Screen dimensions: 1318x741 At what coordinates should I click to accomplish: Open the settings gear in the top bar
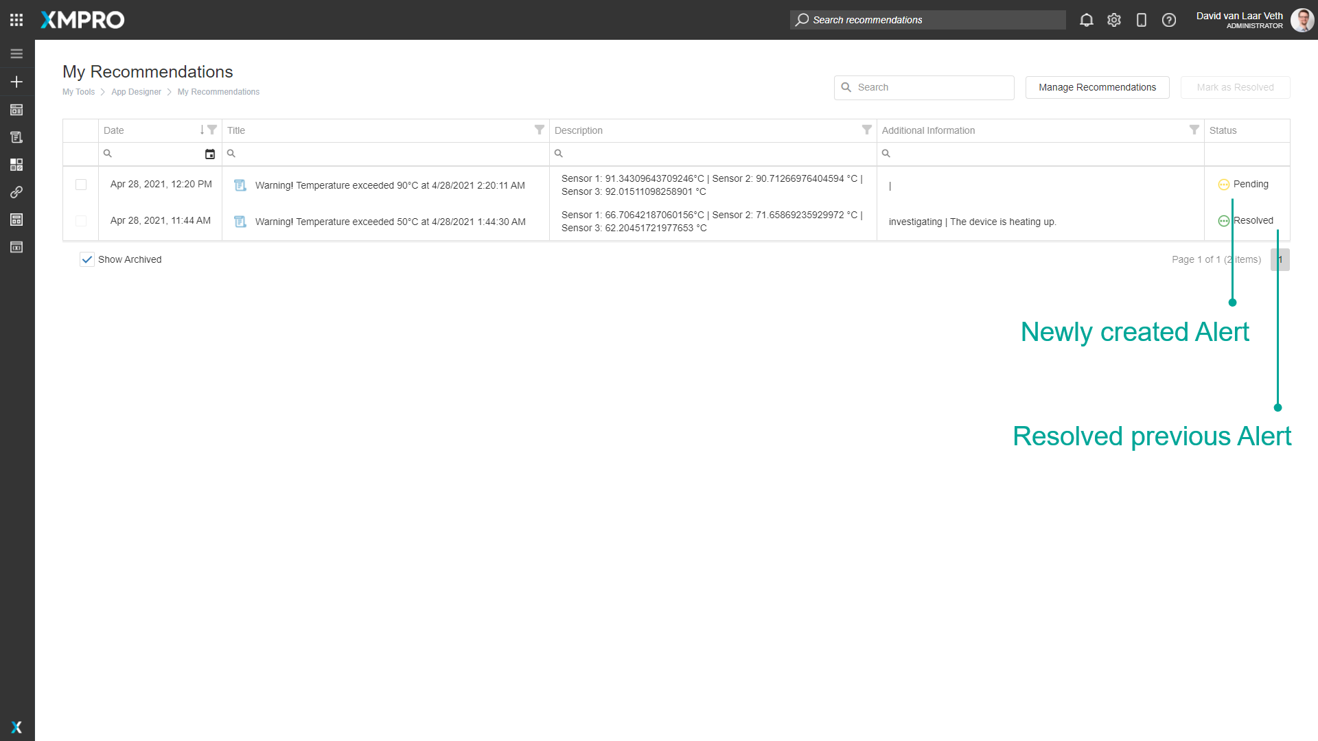pyautogui.click(x=1113, y=20)
